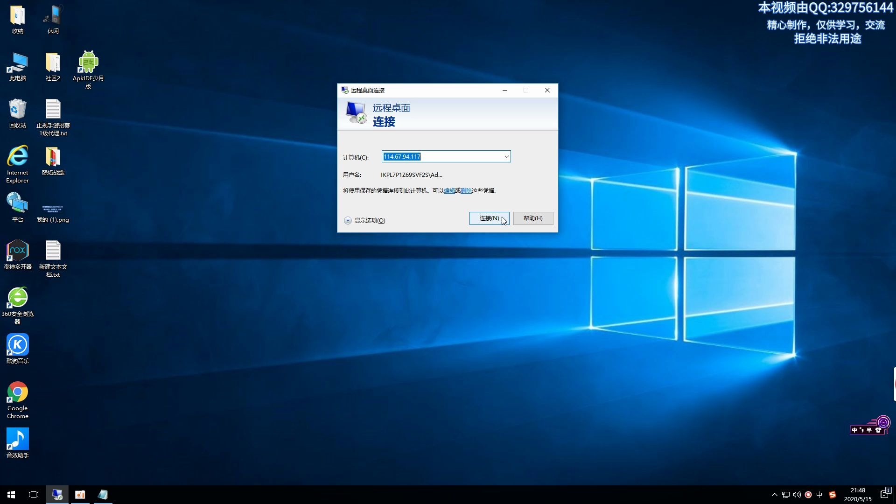Select the This PC (此电脑) icon
Viewport: 896px width, 504px height.
tap(18, 63)
